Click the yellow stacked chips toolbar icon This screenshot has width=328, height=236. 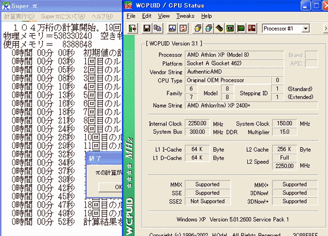coord(198,28)
